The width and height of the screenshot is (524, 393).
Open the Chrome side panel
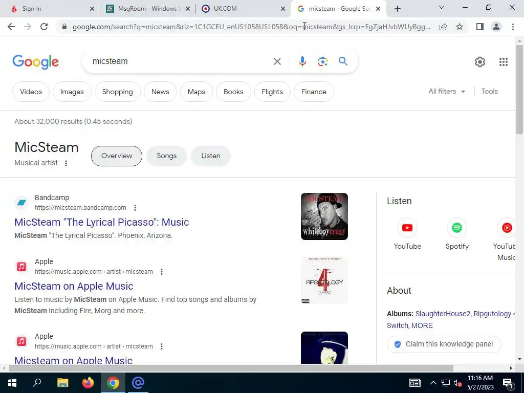coord(480,27)
